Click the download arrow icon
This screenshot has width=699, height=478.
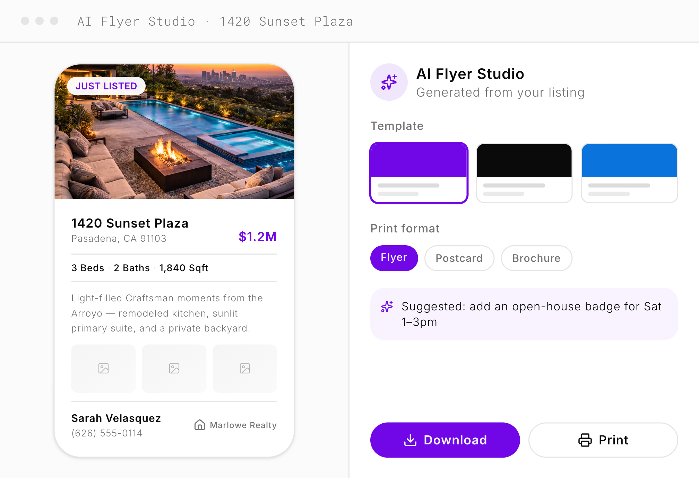click(x=410, y=440)
